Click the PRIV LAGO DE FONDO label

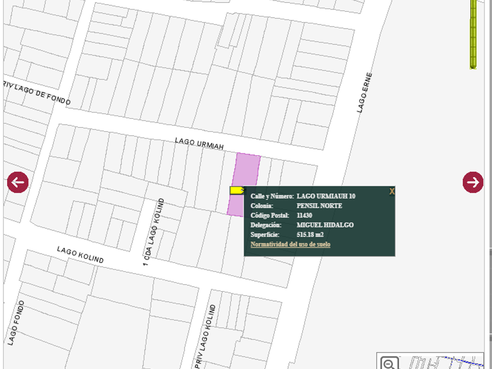[x=37, y=93]
